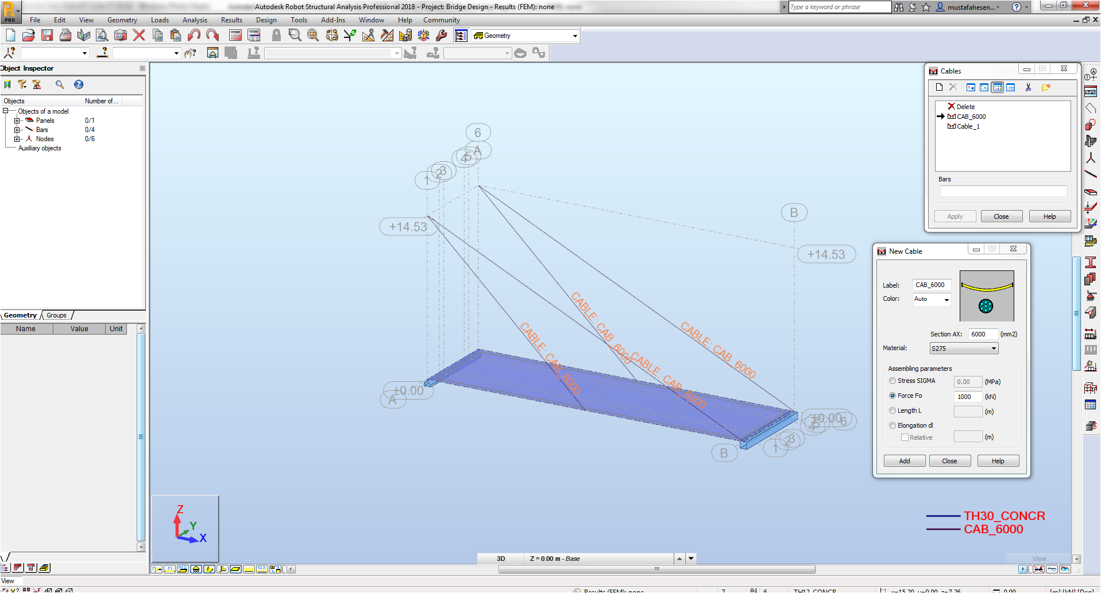Screen dimensions: 1101x593
Task: Click the Redo arrow icon
Action: 213,36
